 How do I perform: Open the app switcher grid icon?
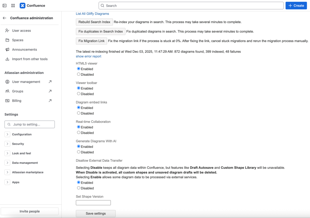[13, 6]
